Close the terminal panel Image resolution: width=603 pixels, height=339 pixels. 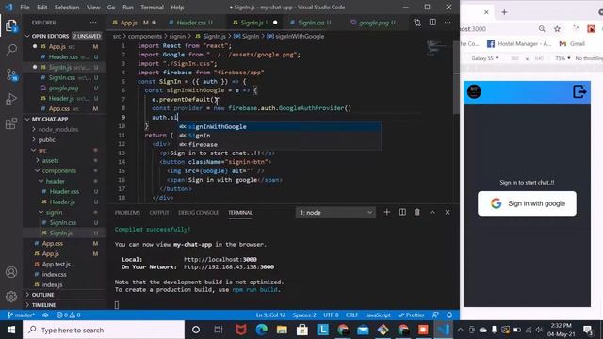(x=448, y=212)
